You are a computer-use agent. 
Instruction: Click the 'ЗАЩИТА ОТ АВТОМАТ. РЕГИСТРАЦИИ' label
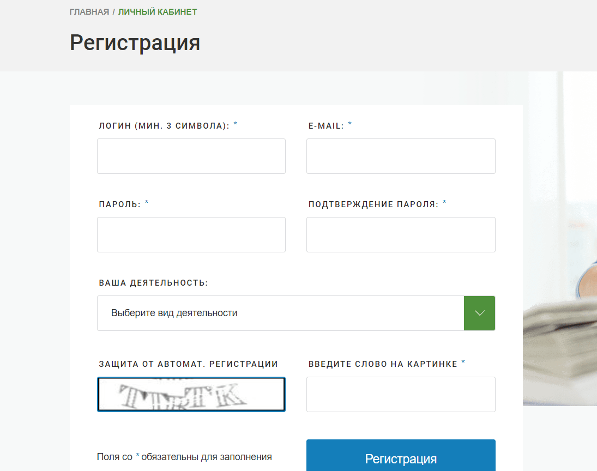click(188, 364)
